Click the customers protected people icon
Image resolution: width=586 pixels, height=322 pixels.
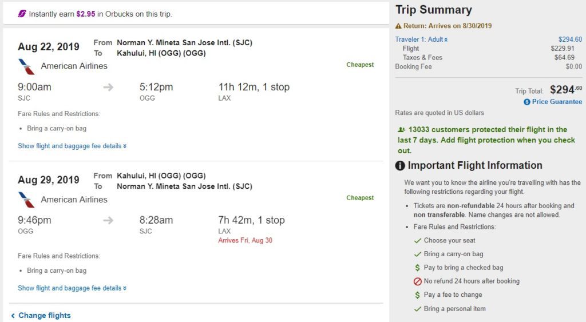401,130
